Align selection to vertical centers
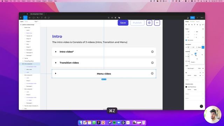This screenshot has height=126, width=224. [x=197, y=25]
